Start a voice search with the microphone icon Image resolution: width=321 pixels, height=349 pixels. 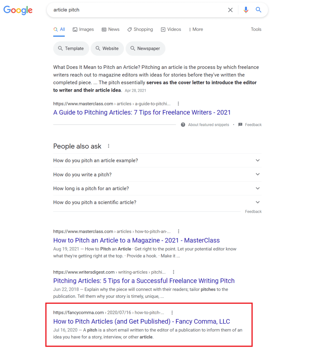tap(246, 10)
